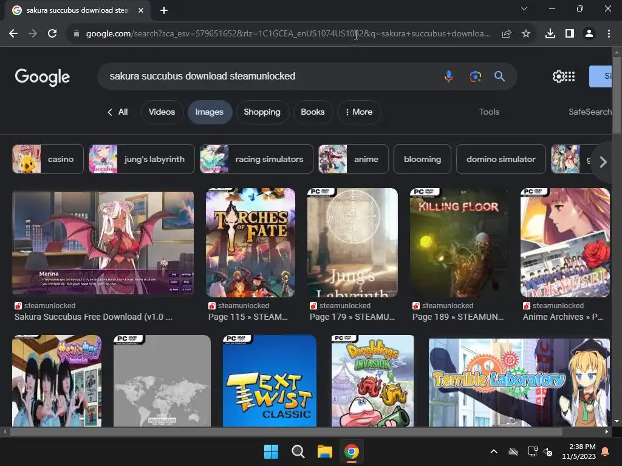Open Torches of Fate image
The width and height of the screenshot is (622, 466).
click(x=250, y=243)
